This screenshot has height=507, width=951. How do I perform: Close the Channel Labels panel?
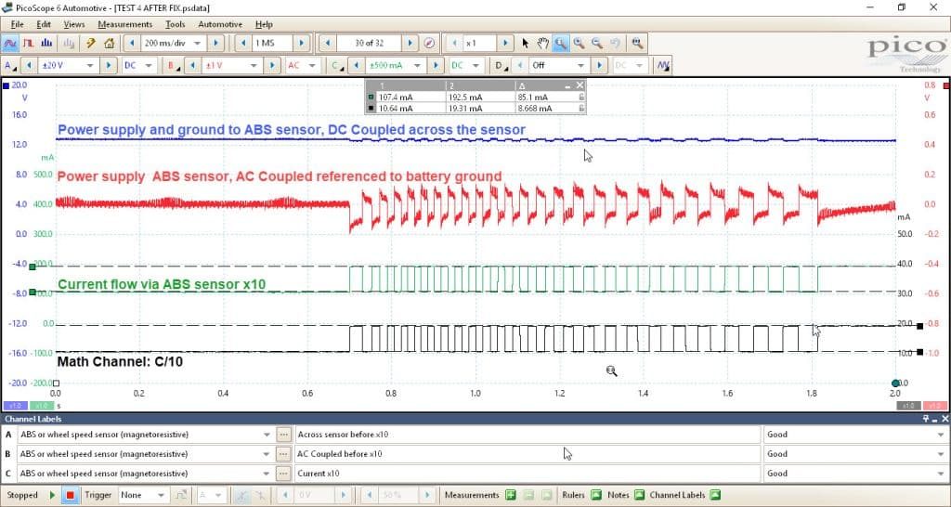[x=944, y=419]
